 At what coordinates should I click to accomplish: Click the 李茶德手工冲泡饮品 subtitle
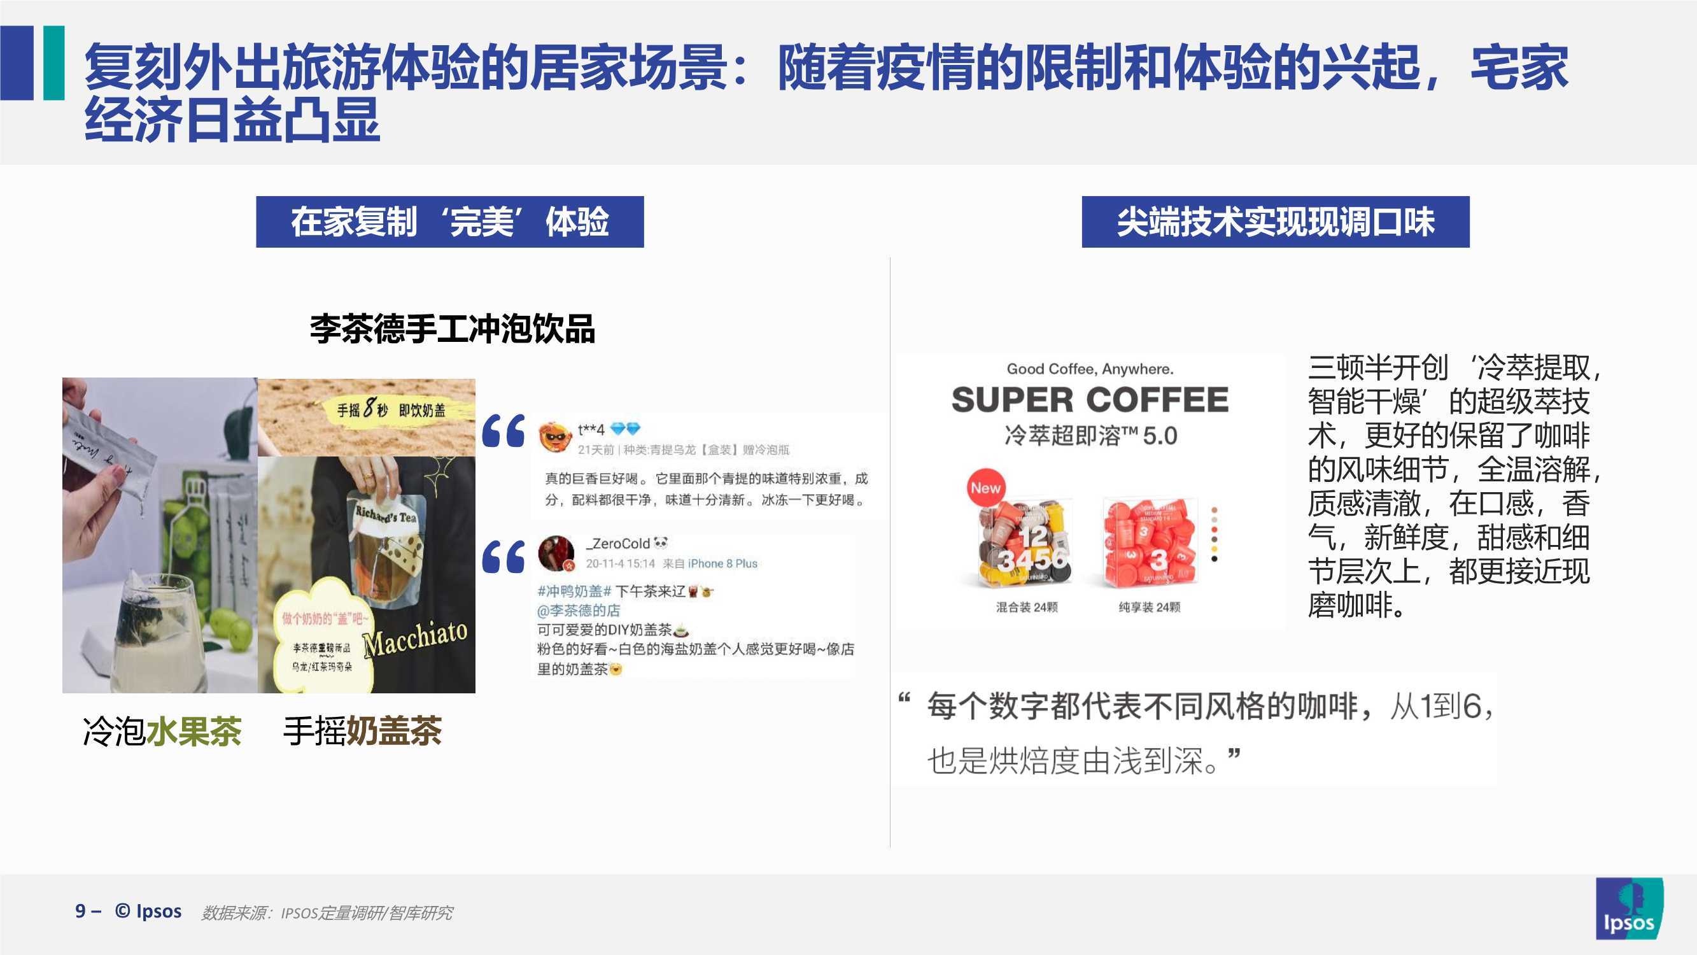[x=453, y=329]
